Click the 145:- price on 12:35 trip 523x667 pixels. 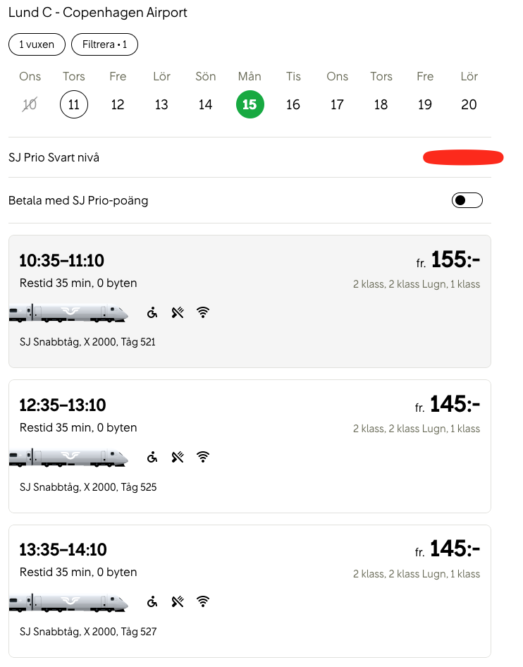[455, 404]
